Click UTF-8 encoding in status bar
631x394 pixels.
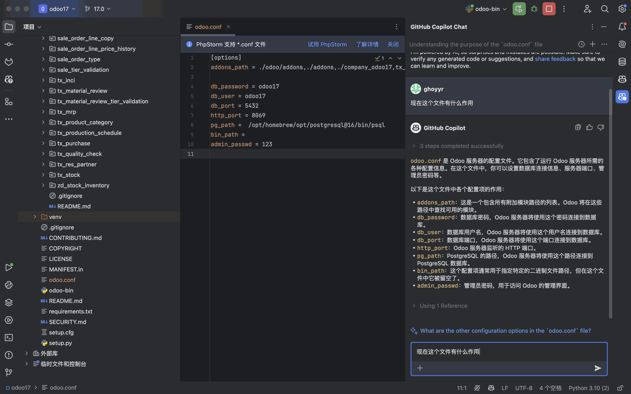524,388
